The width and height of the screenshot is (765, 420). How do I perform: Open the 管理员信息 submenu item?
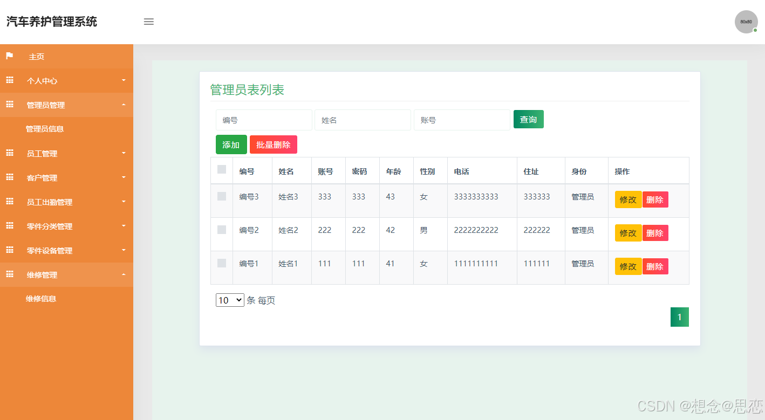(x=45, y=129)
